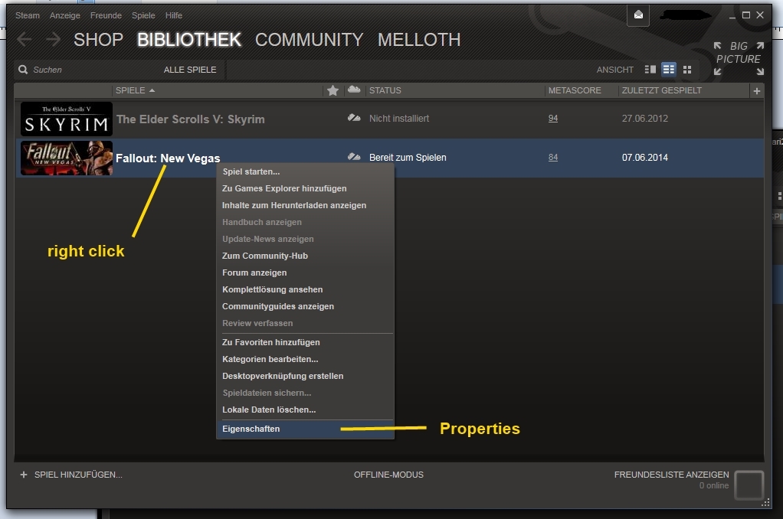Click Bereit zum Spielen status text
Viewport: 783px width, 519px height.
pyautogui.click(x=408, y=157)
